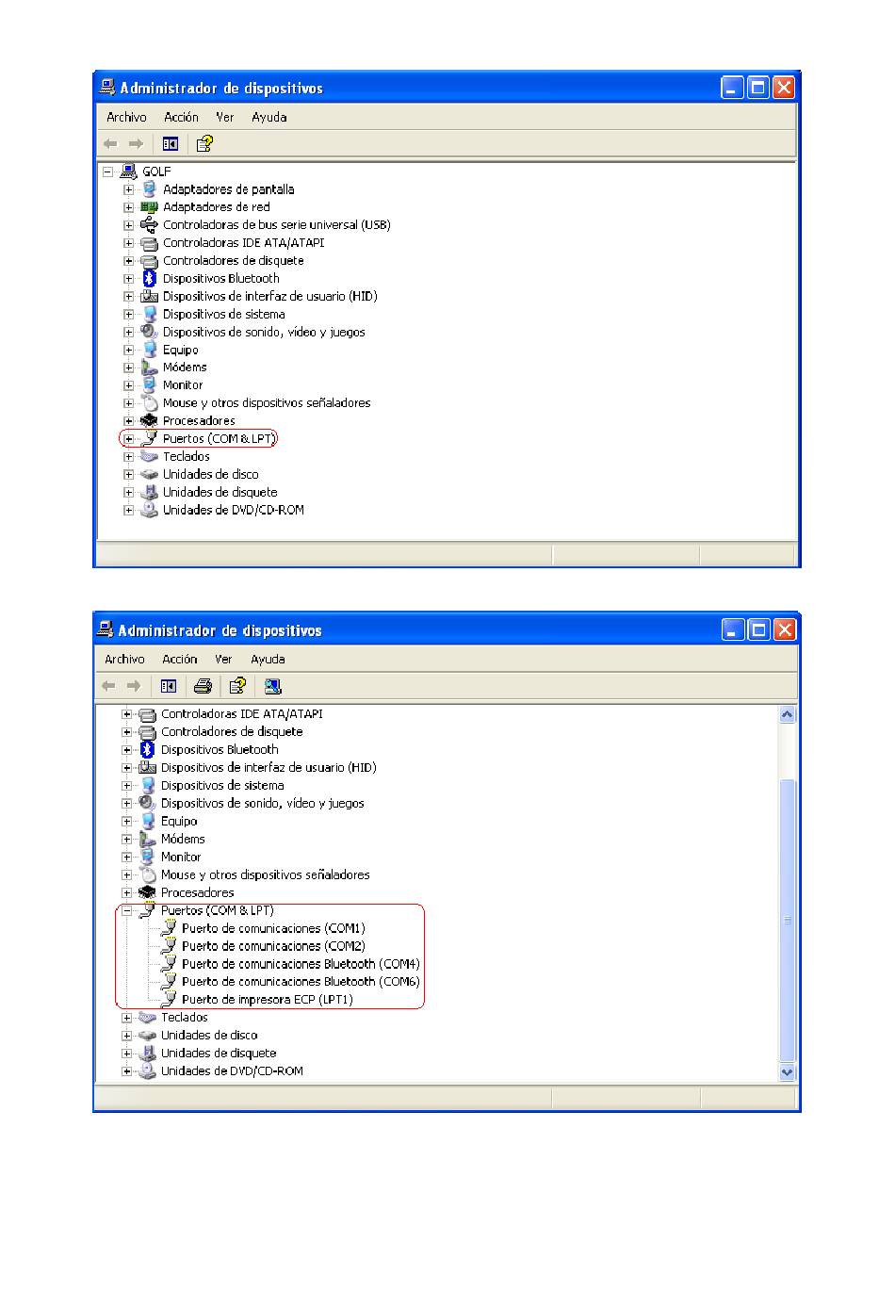Click help properties icon in bottom window toolbar
Image resolution: width=895 pixels, height=1307 pixels.
237,685
